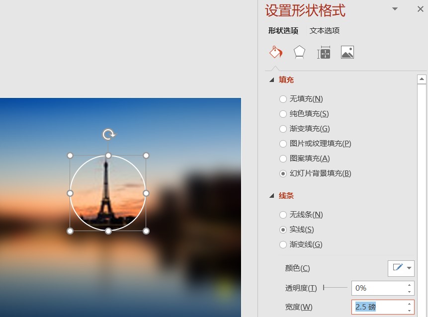This screenshot has height=317, width=428.
Task: Decrease 宽度 with the down stepper arrow
Action: coord(409,311)
